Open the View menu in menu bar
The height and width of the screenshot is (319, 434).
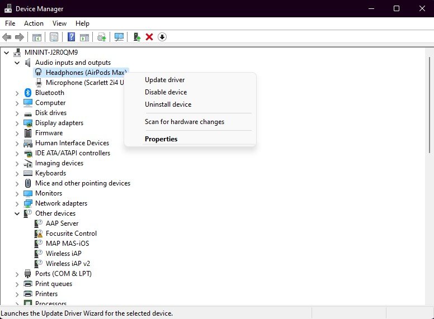(x=59, y=23)
